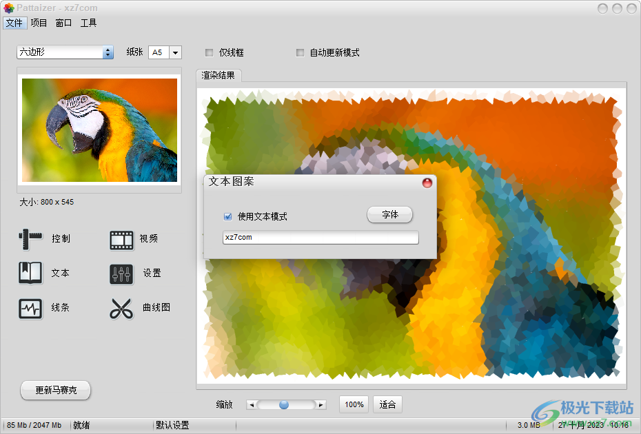Viewport: 641px width, 434px height.
Task: Select the 线条 waveform icon
Action: tap(30, 308)
